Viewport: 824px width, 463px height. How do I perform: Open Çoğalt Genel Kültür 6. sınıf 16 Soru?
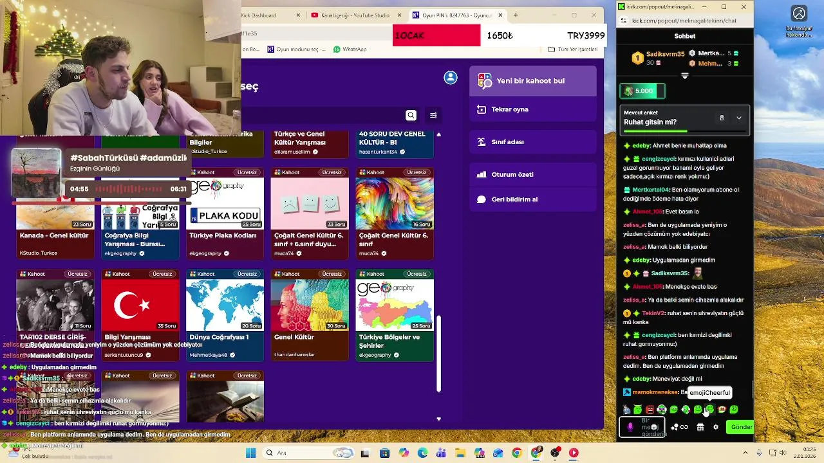[x=395, y=213]
